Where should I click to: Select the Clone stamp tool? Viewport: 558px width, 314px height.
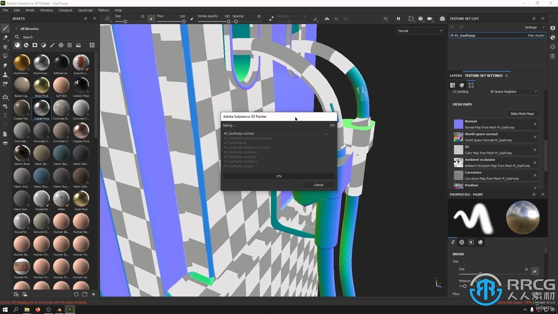[5, 75]
